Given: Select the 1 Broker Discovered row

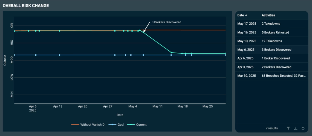Looking at the screenshot, I should pos(272,58).
